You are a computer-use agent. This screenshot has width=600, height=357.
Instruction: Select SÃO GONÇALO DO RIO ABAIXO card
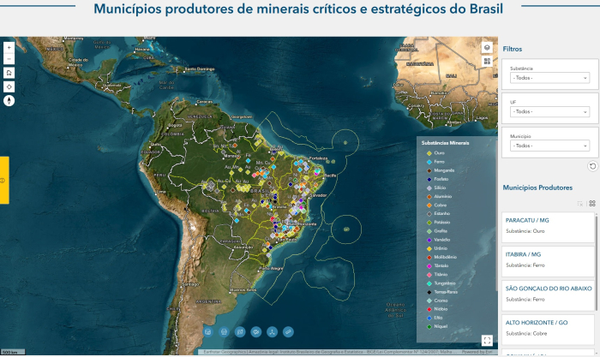pos(548,295)
